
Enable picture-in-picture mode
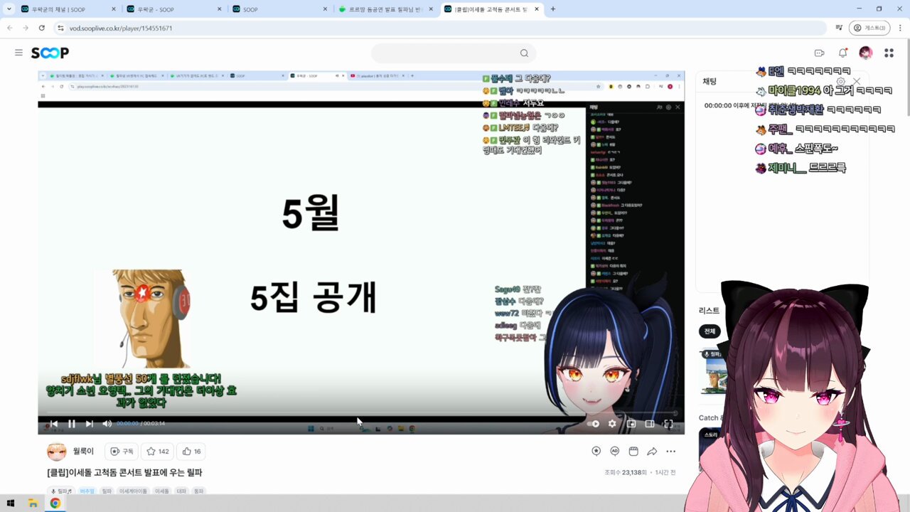(x=631, y=424)
